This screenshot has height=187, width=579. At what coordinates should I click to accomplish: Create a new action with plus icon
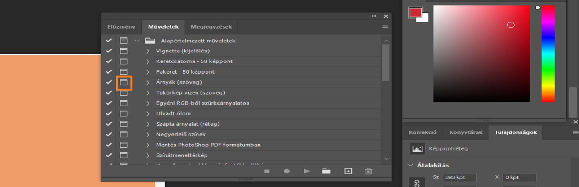(x=348, y=171)
